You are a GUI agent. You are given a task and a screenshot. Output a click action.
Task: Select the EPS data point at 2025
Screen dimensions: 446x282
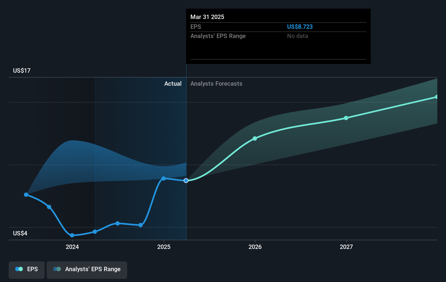(x=164, y=178)
